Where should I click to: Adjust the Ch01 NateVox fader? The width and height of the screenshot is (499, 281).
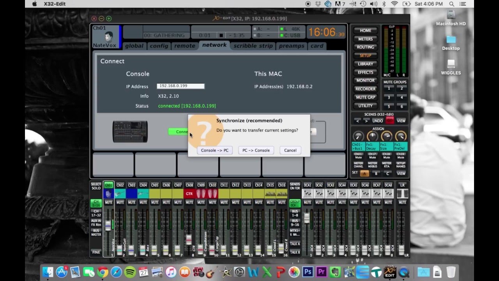pyautogui.click(x=108, y=226)
